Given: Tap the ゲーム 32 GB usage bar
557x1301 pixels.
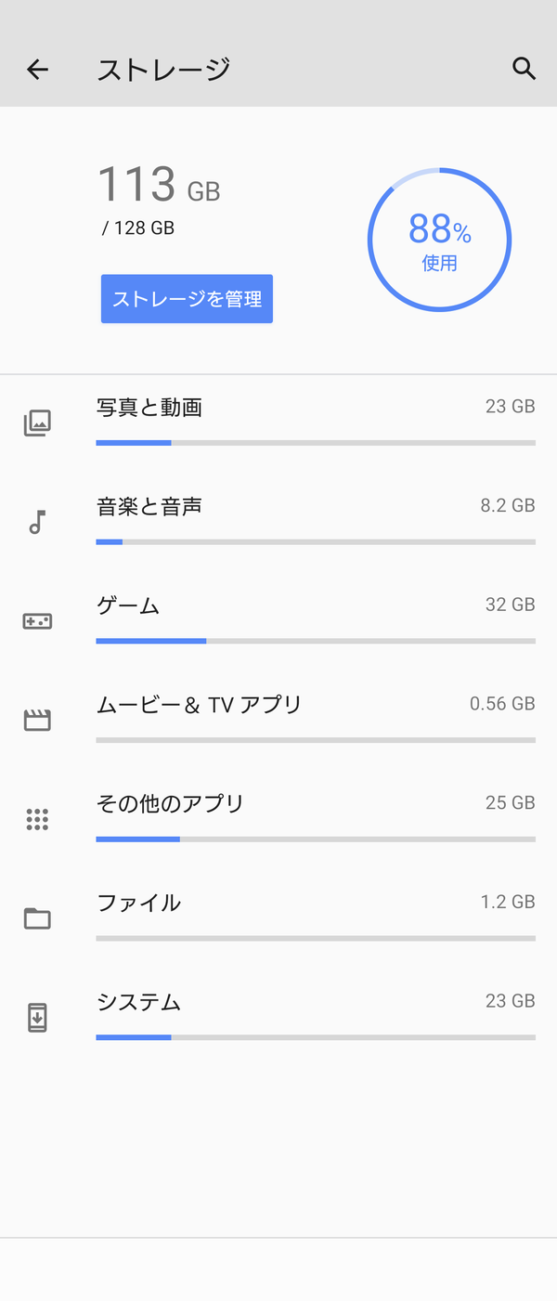Looking at the screenshot, I should click(x=316, y=641).
